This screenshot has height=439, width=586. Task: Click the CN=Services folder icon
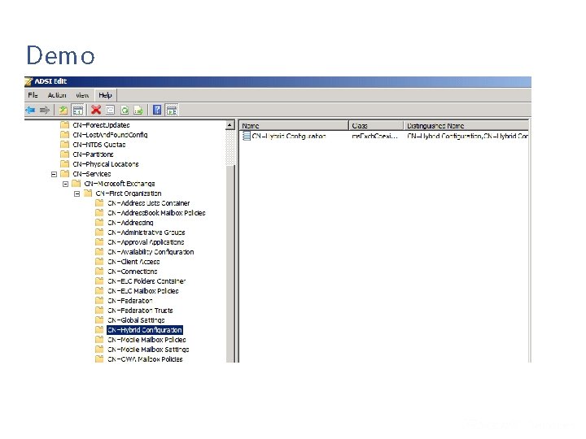pos(64,174)
